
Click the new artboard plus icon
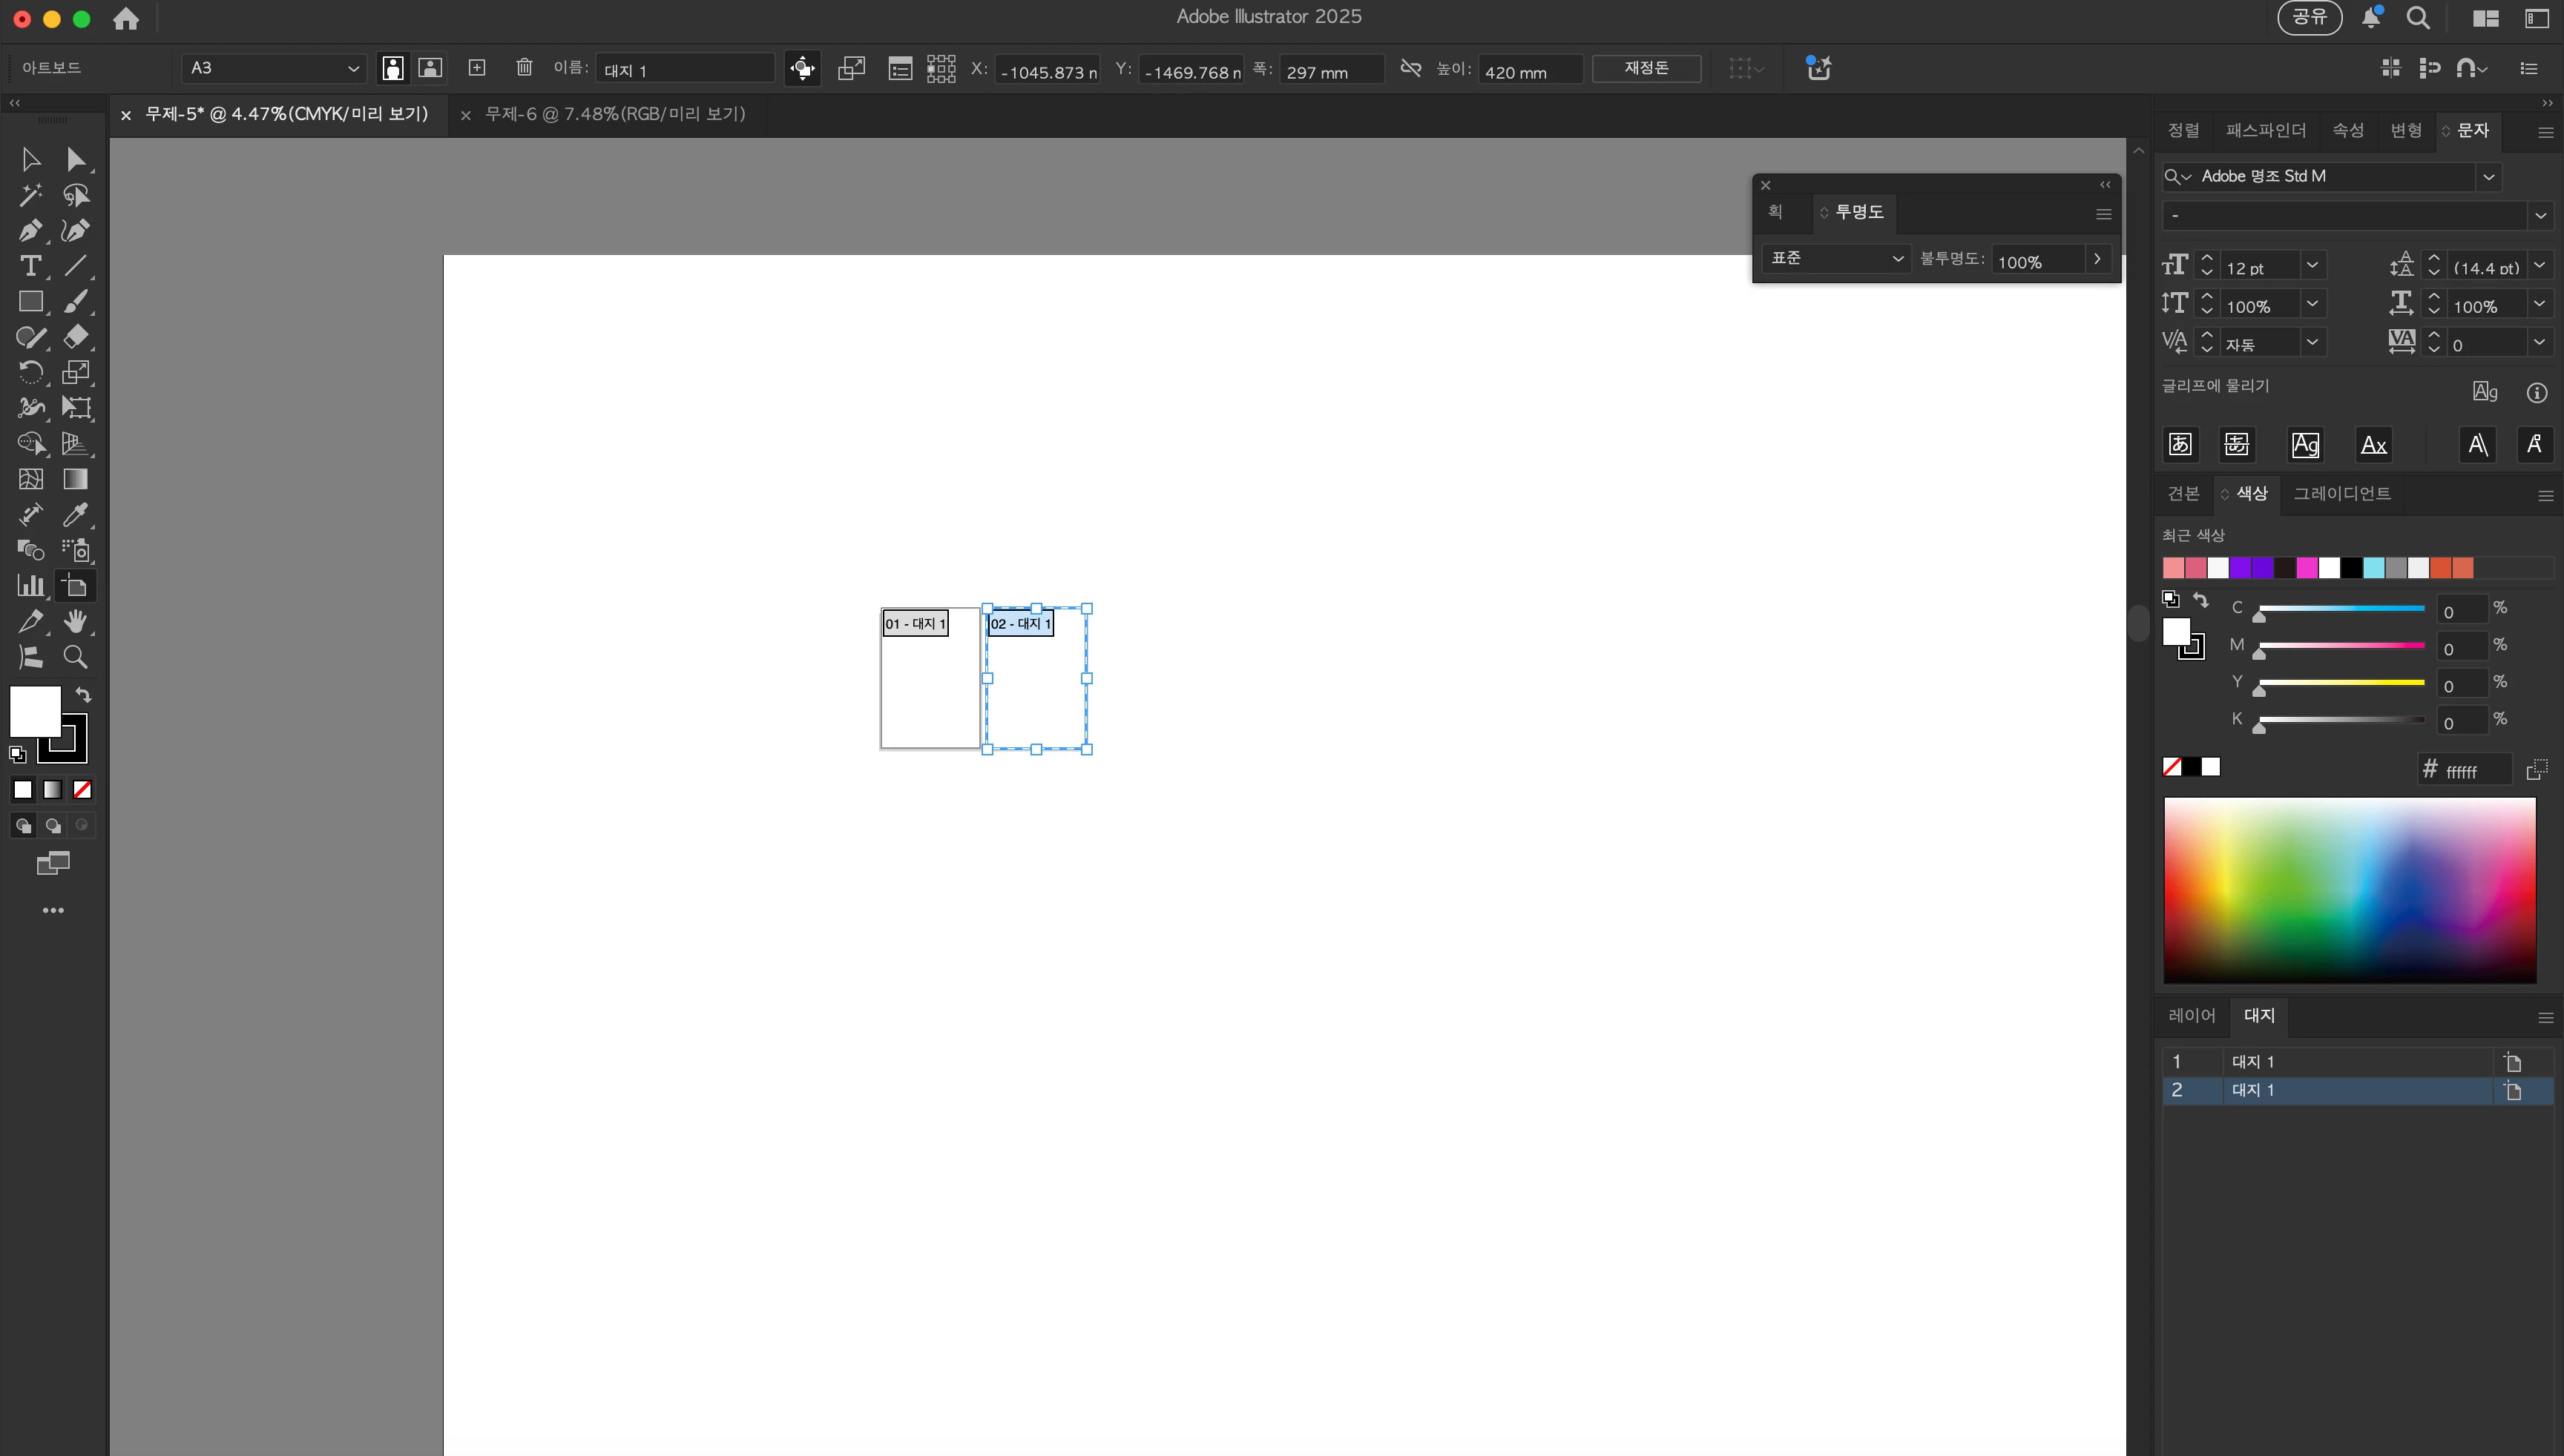(x=477, y=68)
